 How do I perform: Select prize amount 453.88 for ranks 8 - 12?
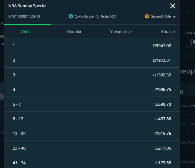[x=163, y=119]
